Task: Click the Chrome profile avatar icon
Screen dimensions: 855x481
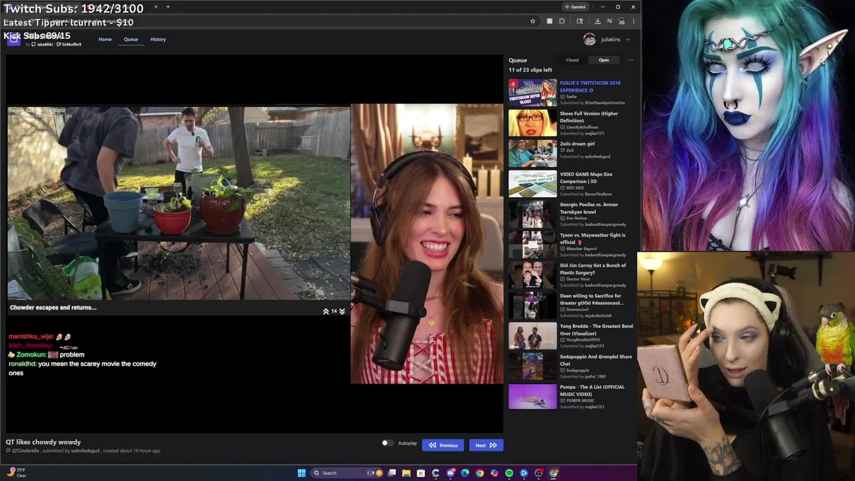Action: click(621, 21)
